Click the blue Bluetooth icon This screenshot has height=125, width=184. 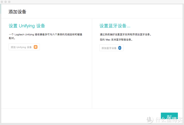(120, 48)
